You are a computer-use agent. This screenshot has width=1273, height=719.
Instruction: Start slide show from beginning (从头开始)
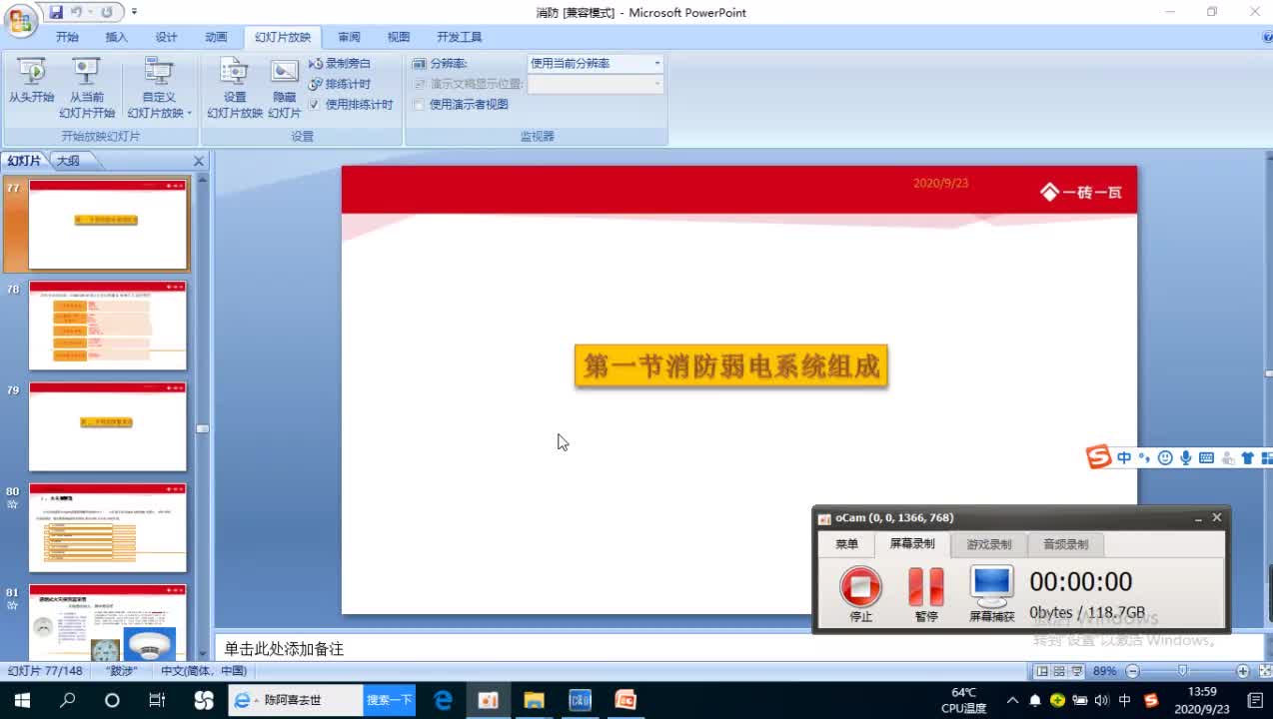[32, 82]
